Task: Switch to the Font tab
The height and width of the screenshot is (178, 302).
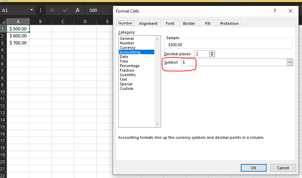Action: 170,23
